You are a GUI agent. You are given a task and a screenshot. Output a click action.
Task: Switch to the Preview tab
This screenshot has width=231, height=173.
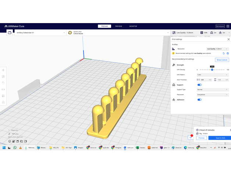[x=118, y=26]
